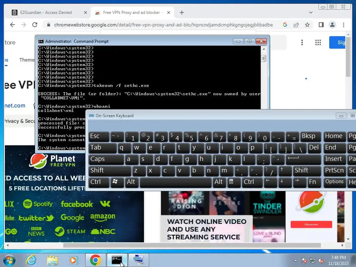Open the Themes tab in web store
Viewport: 356px width, 267px height.
[27, 60]
